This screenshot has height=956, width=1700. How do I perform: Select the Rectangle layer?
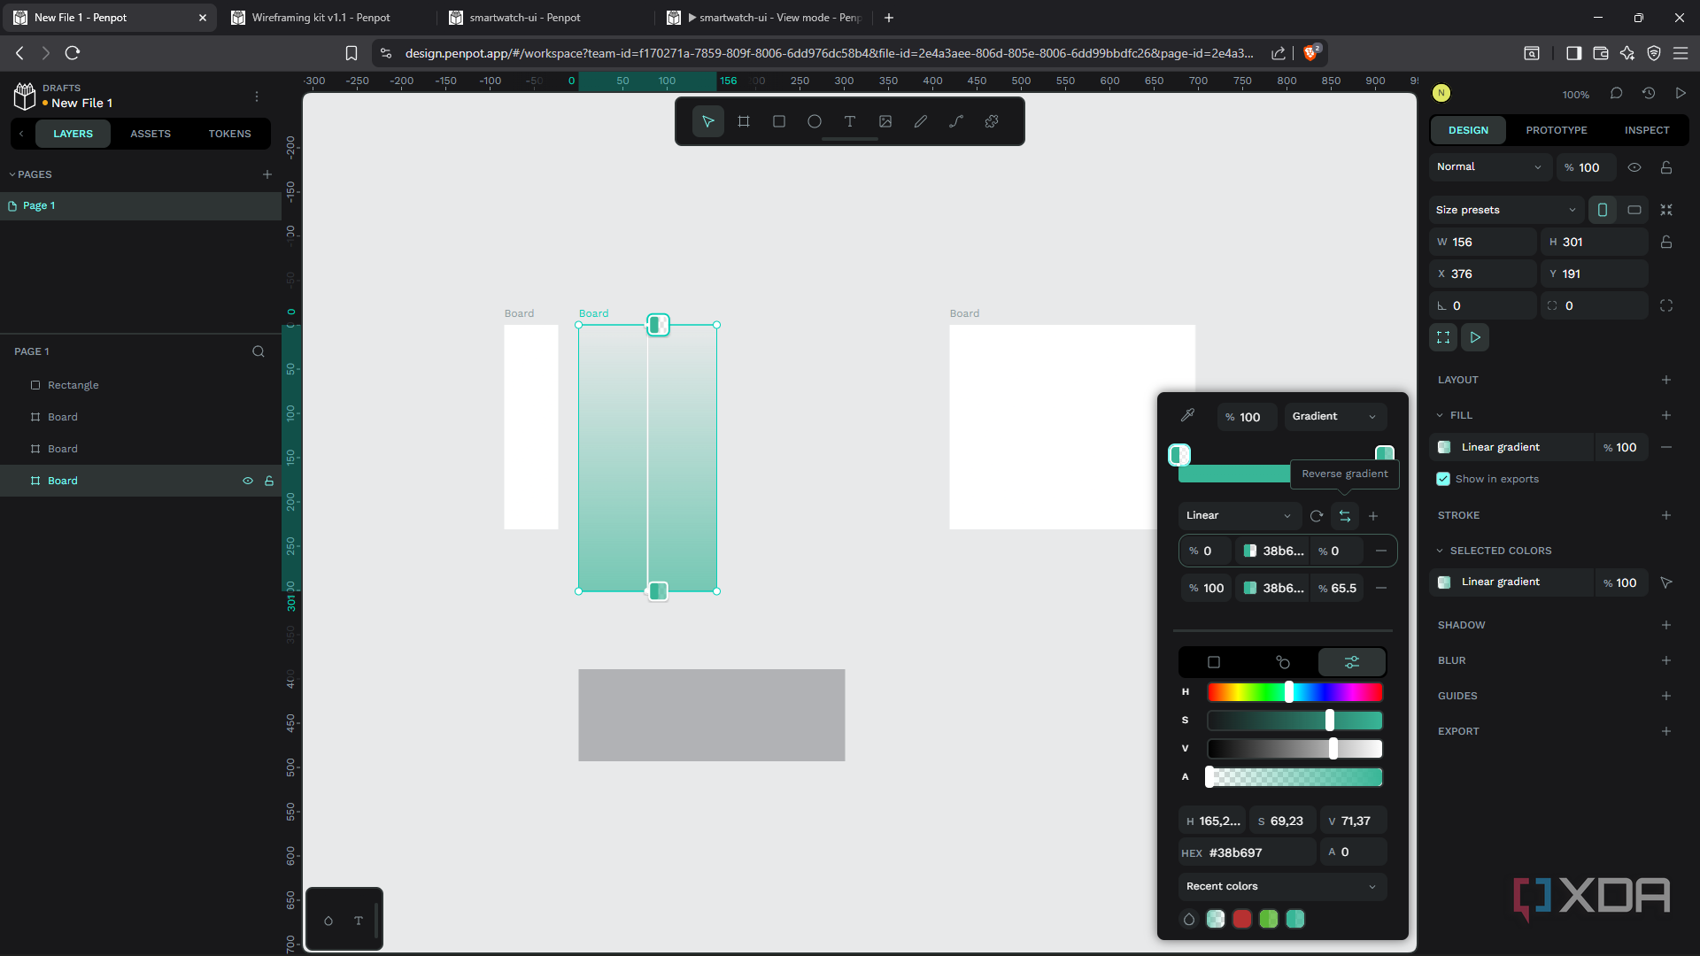[x=141, y=385]
